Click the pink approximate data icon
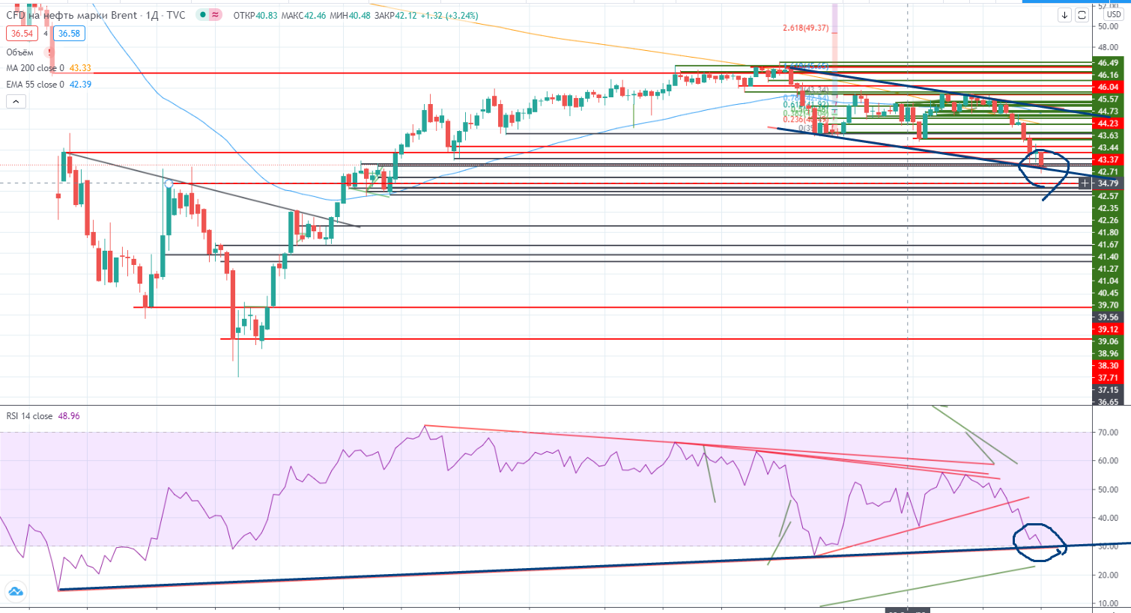The image size is (1131, 613). [216, 15]
